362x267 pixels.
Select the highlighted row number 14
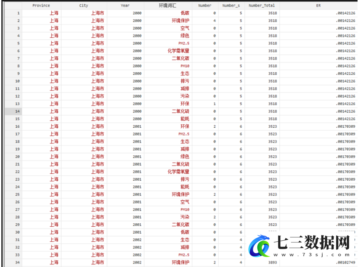click(x=13, y=111)
